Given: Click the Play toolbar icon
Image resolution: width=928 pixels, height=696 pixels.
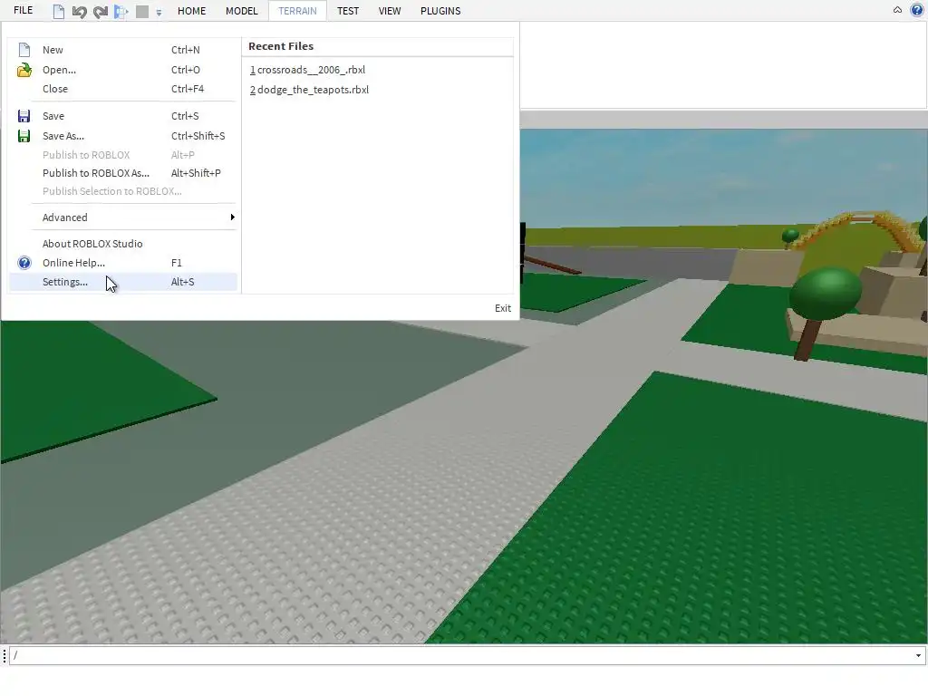Looking at the screenshot, I should click(x=121, y=11).
